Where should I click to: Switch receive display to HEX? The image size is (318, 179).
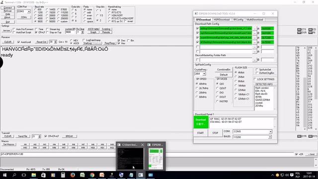click(71, 40)
